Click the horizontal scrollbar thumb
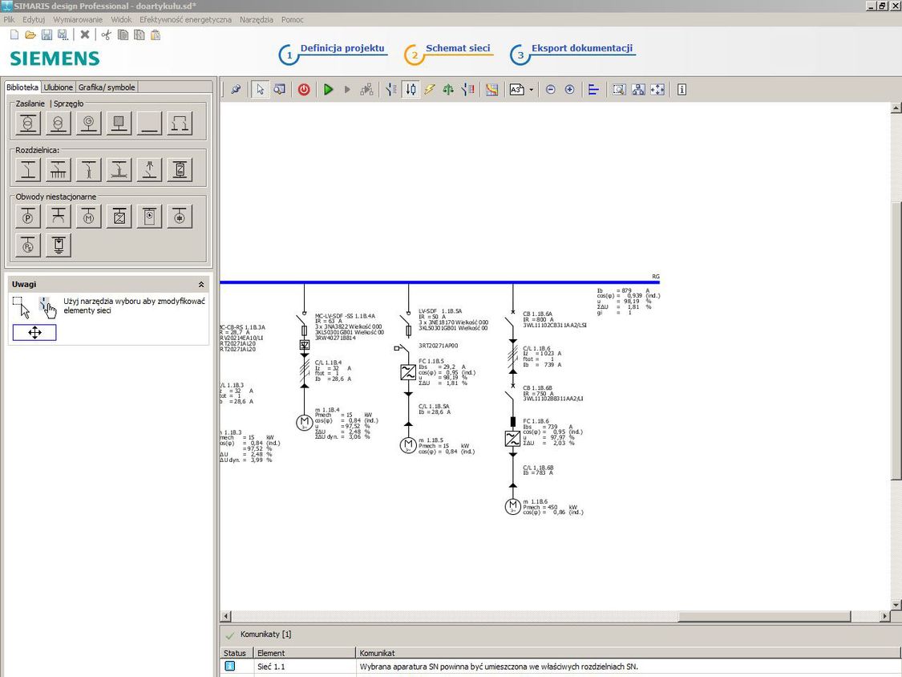902x677 pixels. click(x=764, y=616)
